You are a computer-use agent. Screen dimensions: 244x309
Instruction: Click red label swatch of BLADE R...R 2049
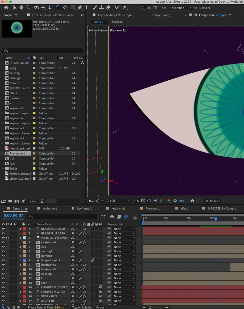pyautogui.click(x=24, y=233)
